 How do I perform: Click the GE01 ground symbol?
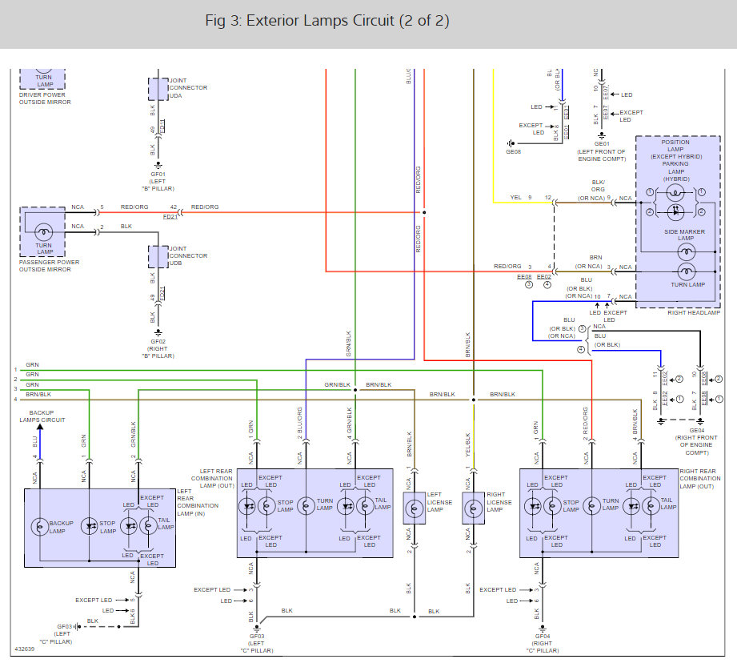pos(602,136)
